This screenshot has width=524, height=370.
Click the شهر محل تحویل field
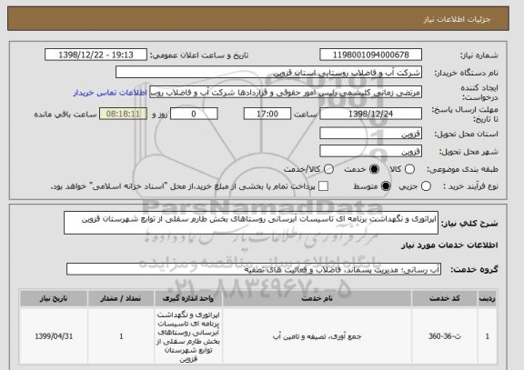tap(370, 151)
